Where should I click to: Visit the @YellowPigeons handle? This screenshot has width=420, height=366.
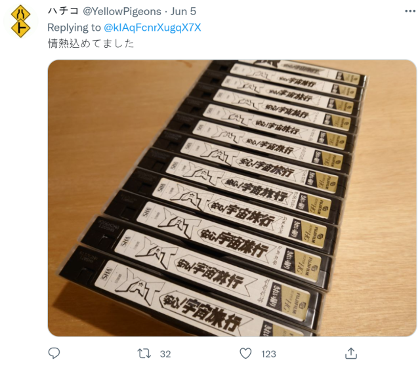pos(122,12)
